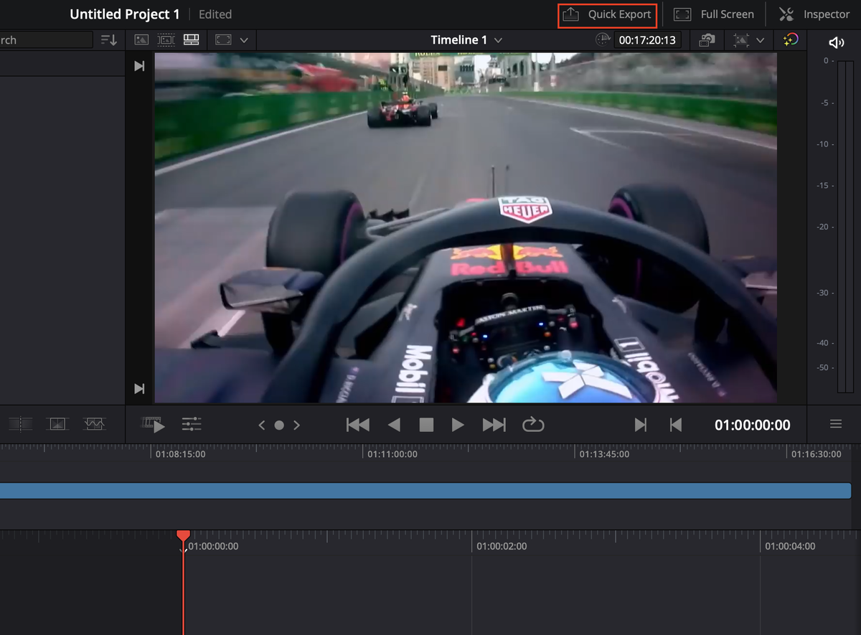
Task: Click the Untitled Project 1 title
Action: (125, 14)
